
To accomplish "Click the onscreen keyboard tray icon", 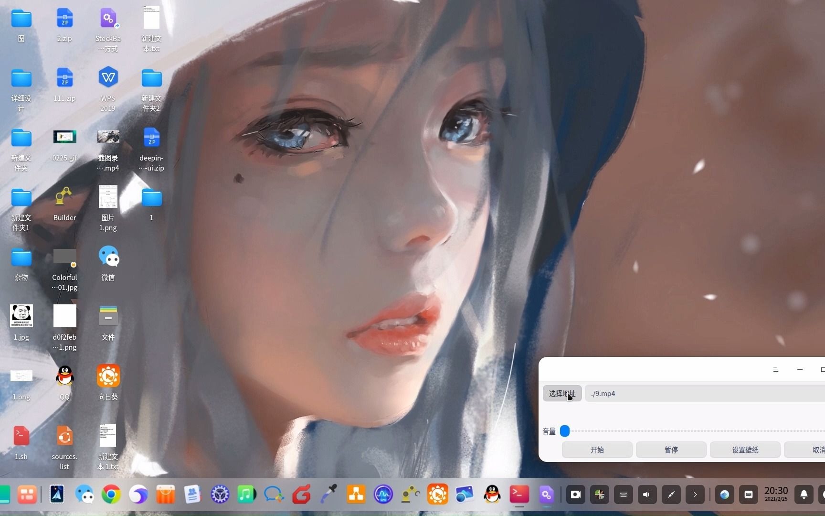I will coord(623,494).
